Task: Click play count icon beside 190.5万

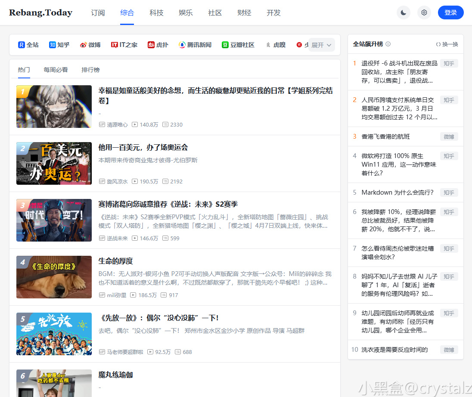Action: (x=135, y=182)
